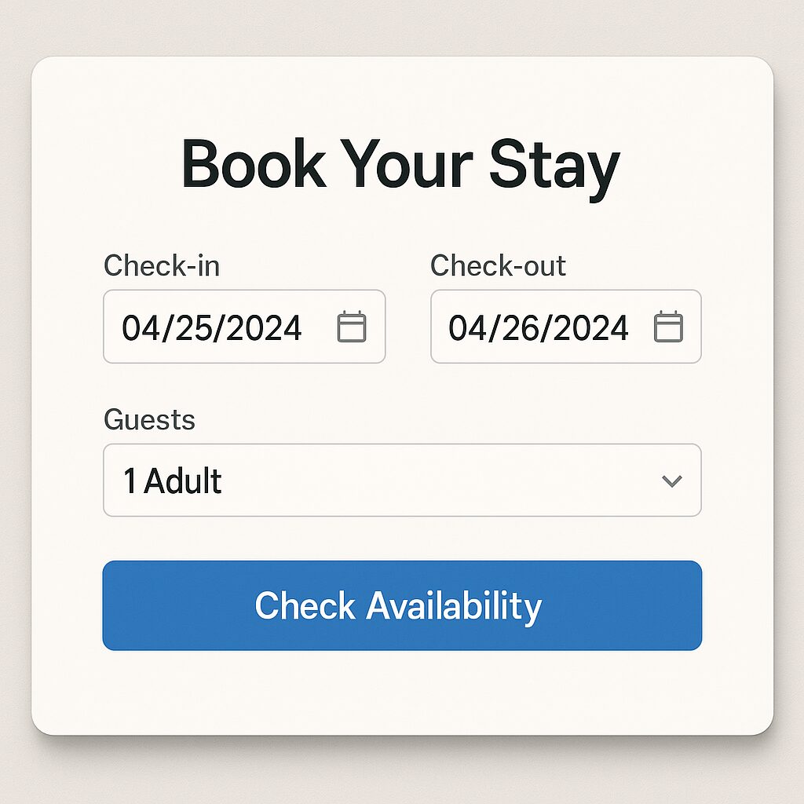804x804 pixels.
Task: Select the day "26" in Check-out date
Action: point(520,327)
